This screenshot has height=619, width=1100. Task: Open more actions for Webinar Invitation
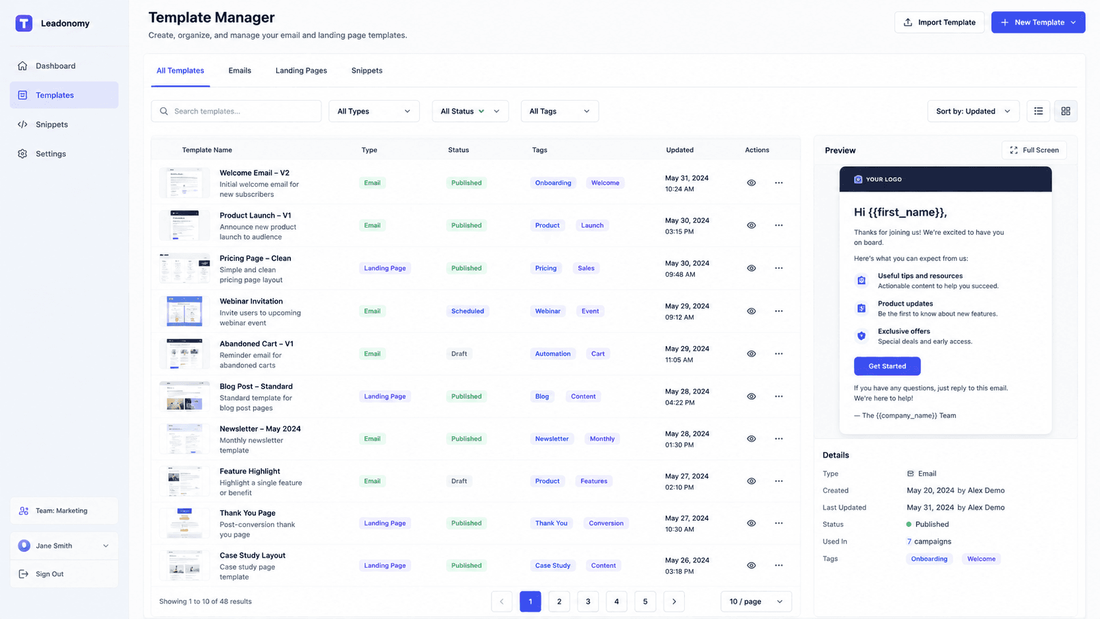pyautogui.click(x=779, y=311)
